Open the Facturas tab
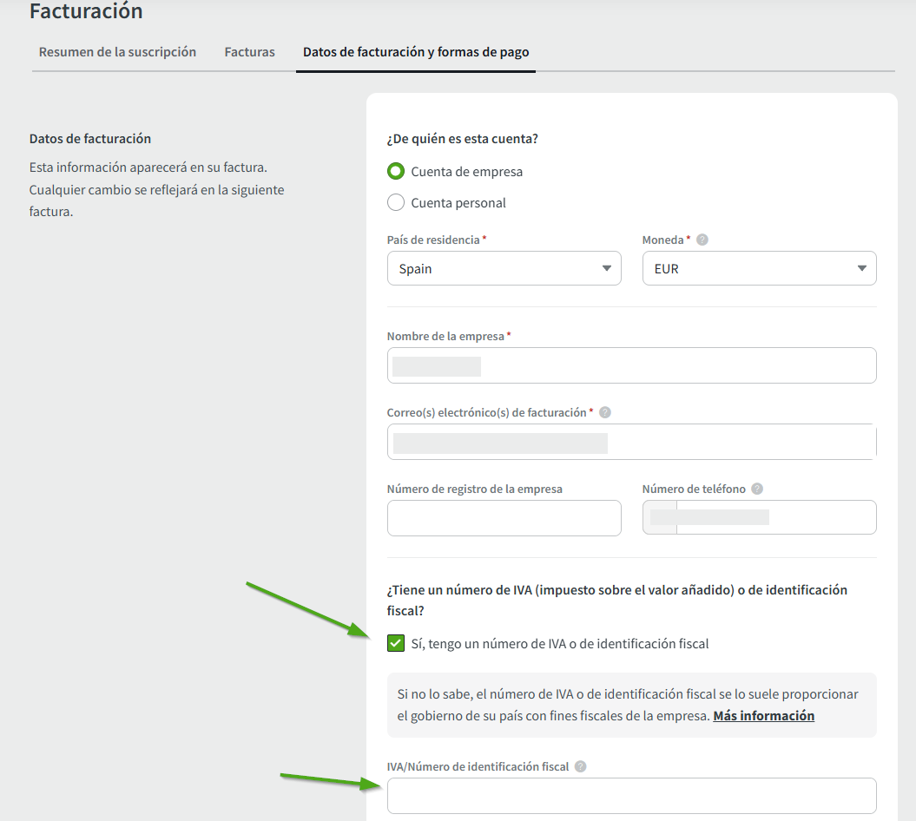Image resolution: width=916 pixels, height=821 pixels. pyautogui.click(x=249, y=52)
